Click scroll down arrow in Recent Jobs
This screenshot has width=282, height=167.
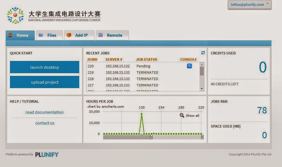point(202,89)
